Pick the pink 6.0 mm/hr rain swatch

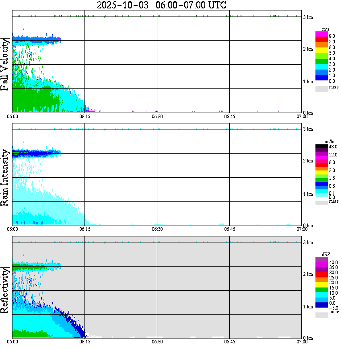(x=321, y=161)
